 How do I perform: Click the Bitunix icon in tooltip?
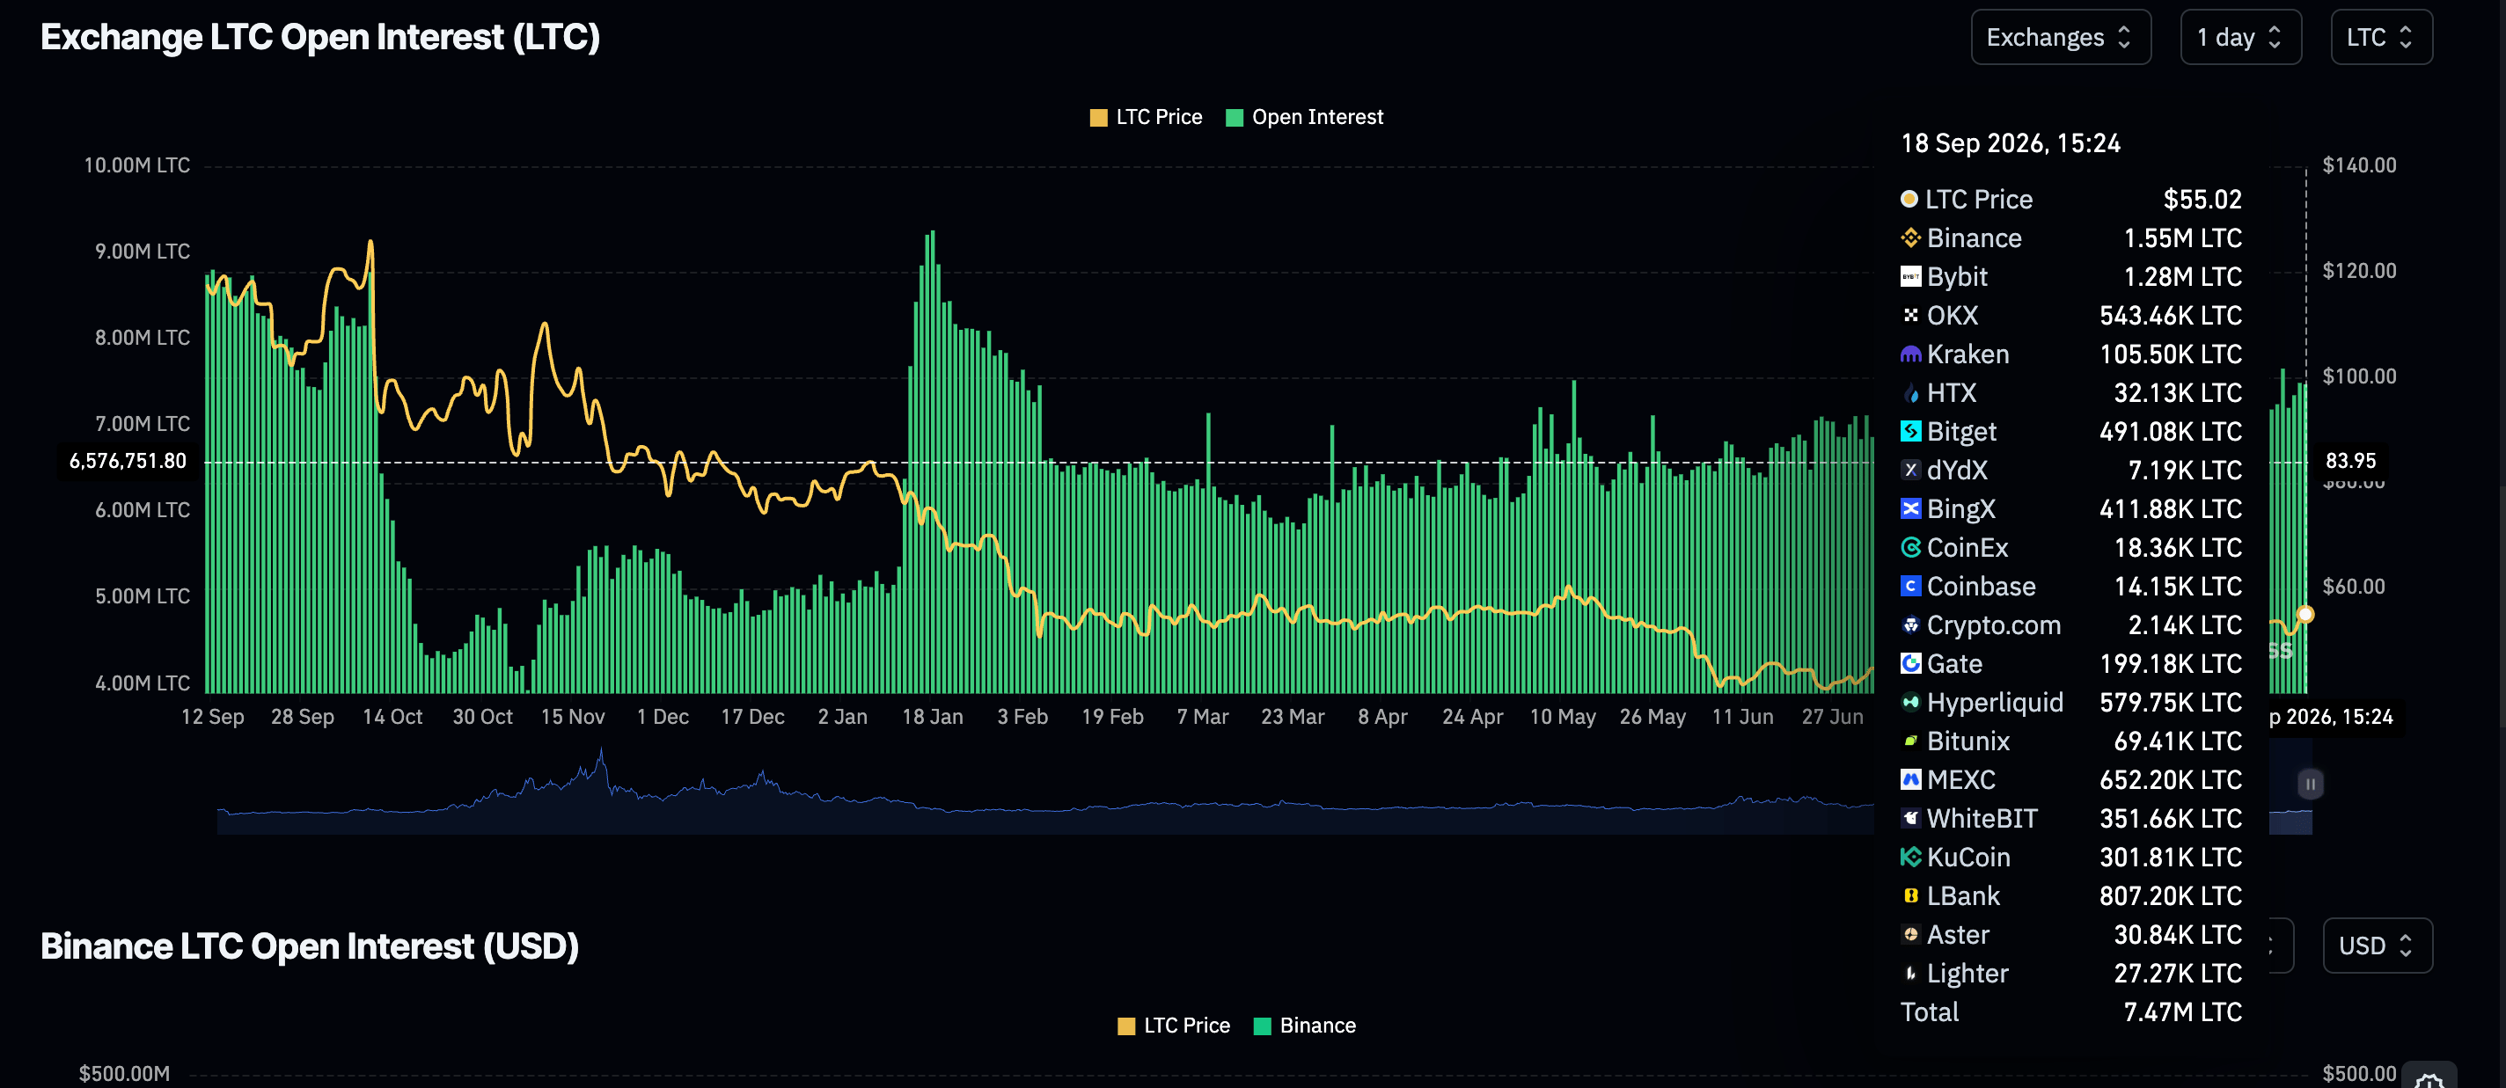tap(1910, 741)
